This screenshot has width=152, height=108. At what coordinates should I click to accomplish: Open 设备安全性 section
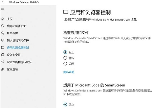click(14, 55)
